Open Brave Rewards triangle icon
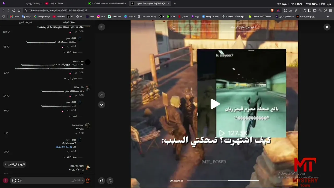334x188 pixels. (x=278, y=10)
